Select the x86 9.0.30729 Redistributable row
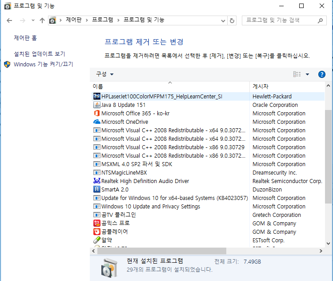Screen dimensions: 333x281 208,147
